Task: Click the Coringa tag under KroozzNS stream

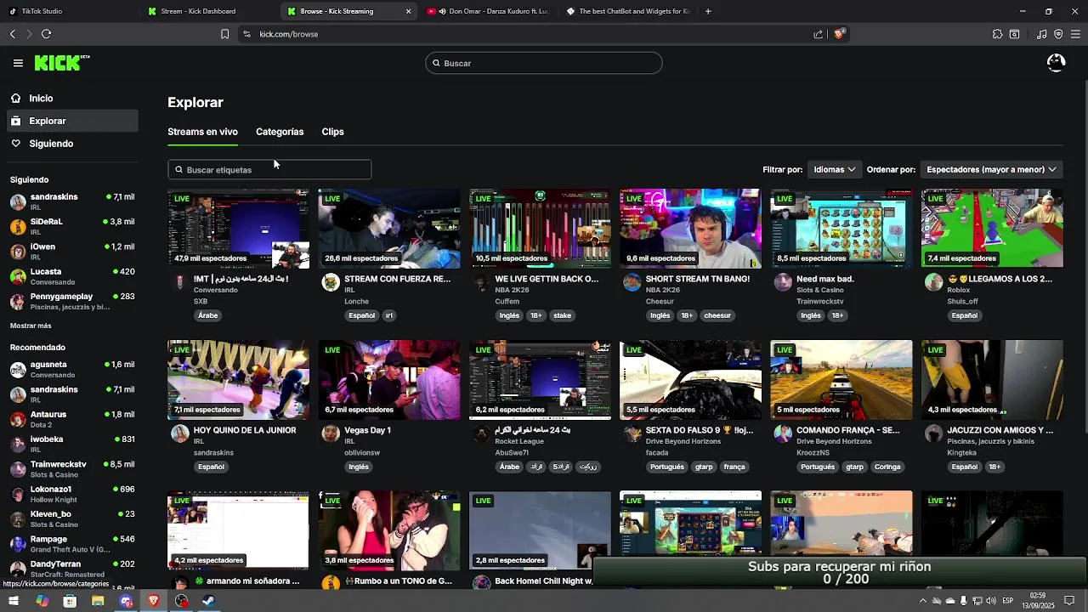Action: 887,467
